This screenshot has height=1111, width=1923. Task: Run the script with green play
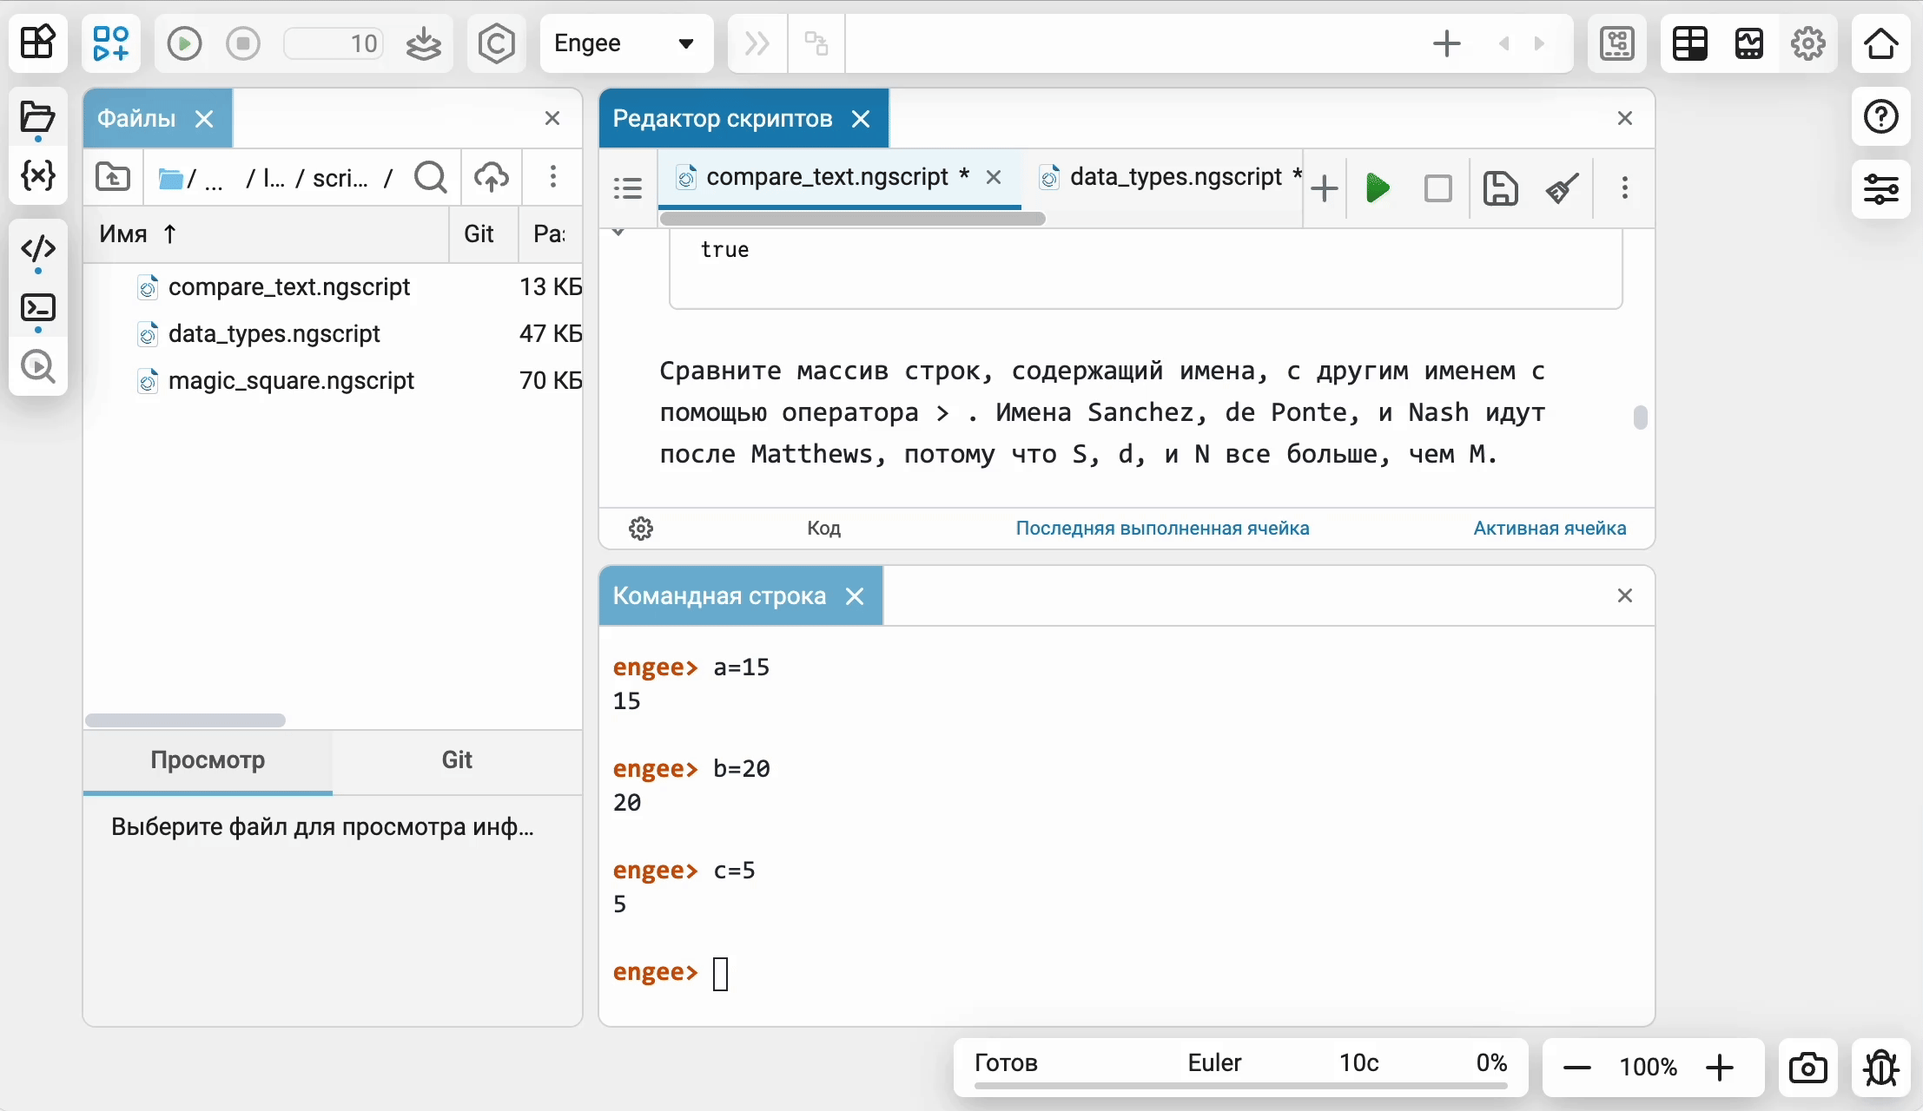tap(1378, 188)
